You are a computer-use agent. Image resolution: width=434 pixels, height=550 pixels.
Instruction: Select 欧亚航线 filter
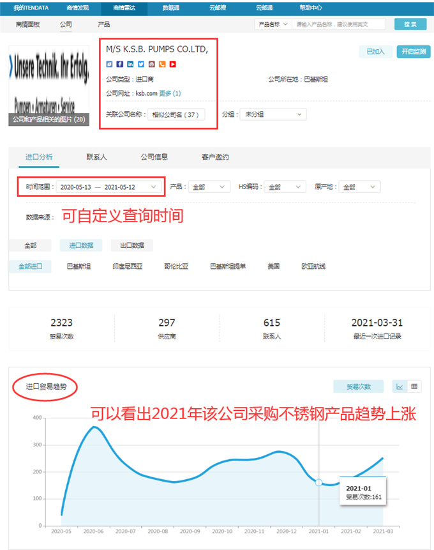click(x=313, y=266)
